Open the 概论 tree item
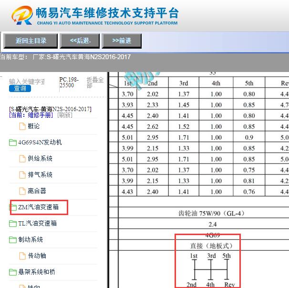Image resolution: width=289 pixels, height=288 pixels. coord(34,126)
